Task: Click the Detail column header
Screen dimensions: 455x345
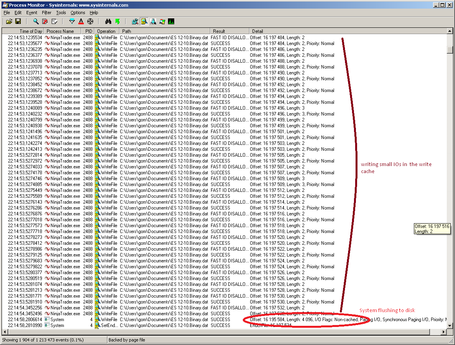Action: (348, 31)
